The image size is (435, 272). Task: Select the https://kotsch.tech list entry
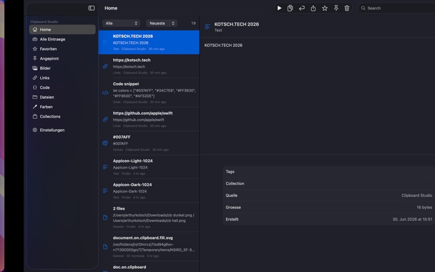click(x=149, y=66)
